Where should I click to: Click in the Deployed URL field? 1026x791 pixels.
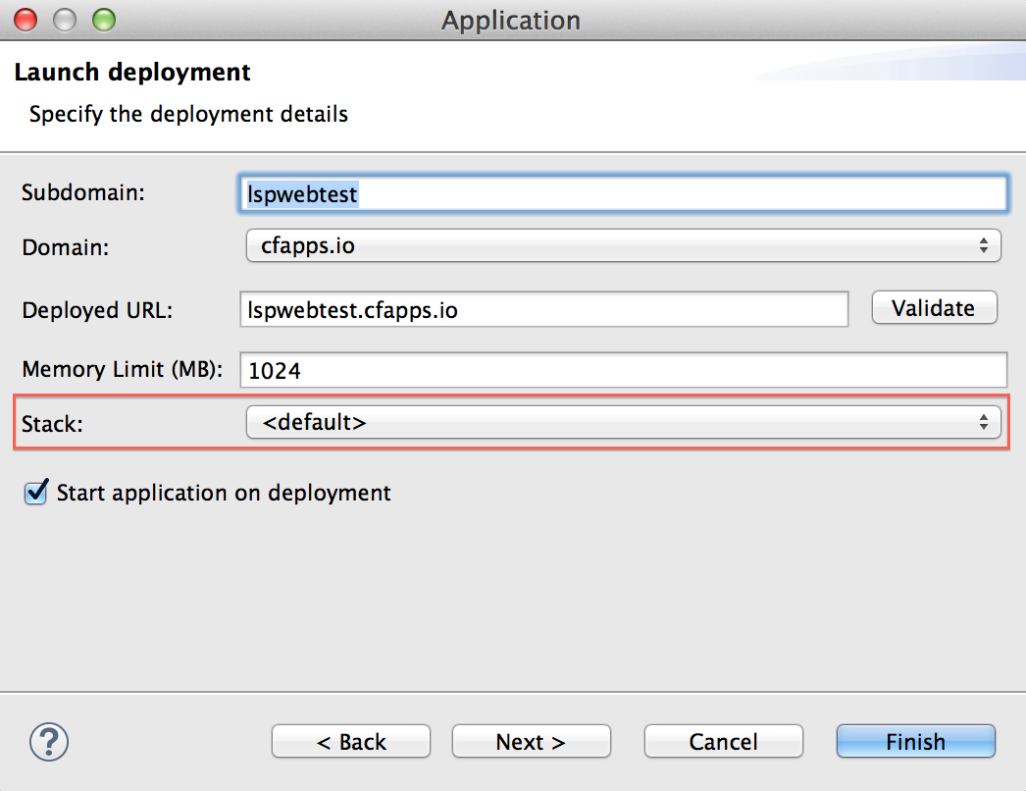543,310
